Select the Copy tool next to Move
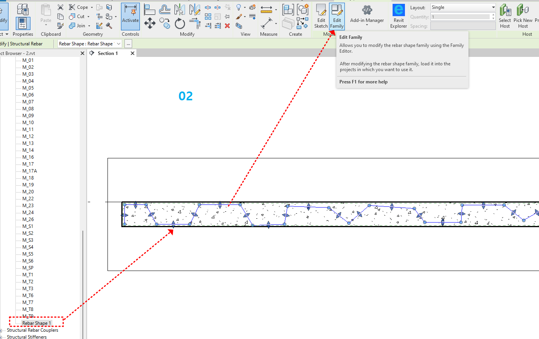This screenshot has height=339, width=539. pos(165,23)
